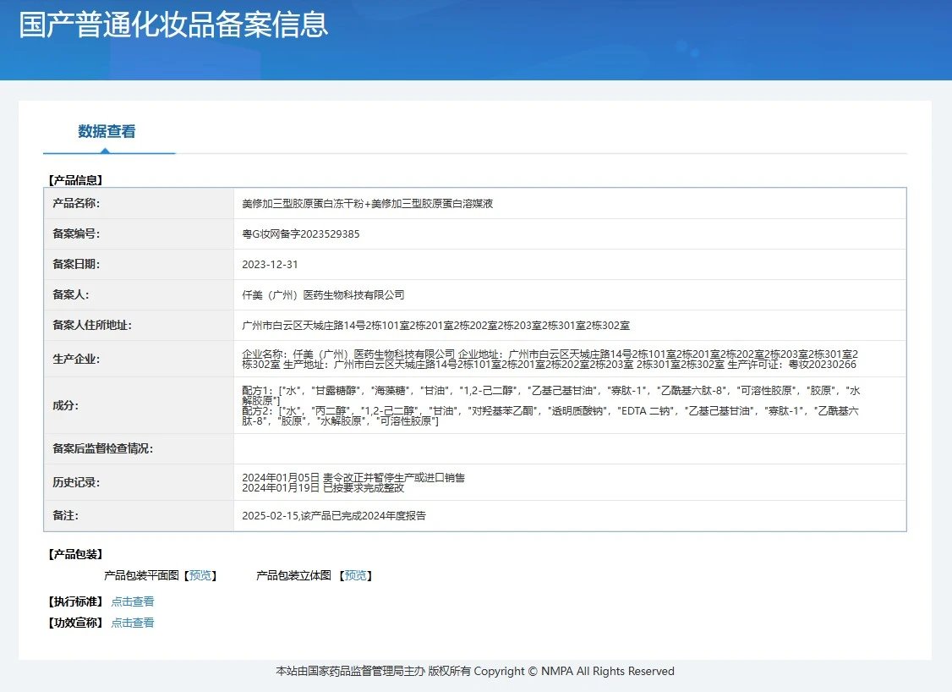952x692 pixels.
Task: Click the 备案人住所地址 label cell
Action: pyautogui.click(x=139, y=325)
